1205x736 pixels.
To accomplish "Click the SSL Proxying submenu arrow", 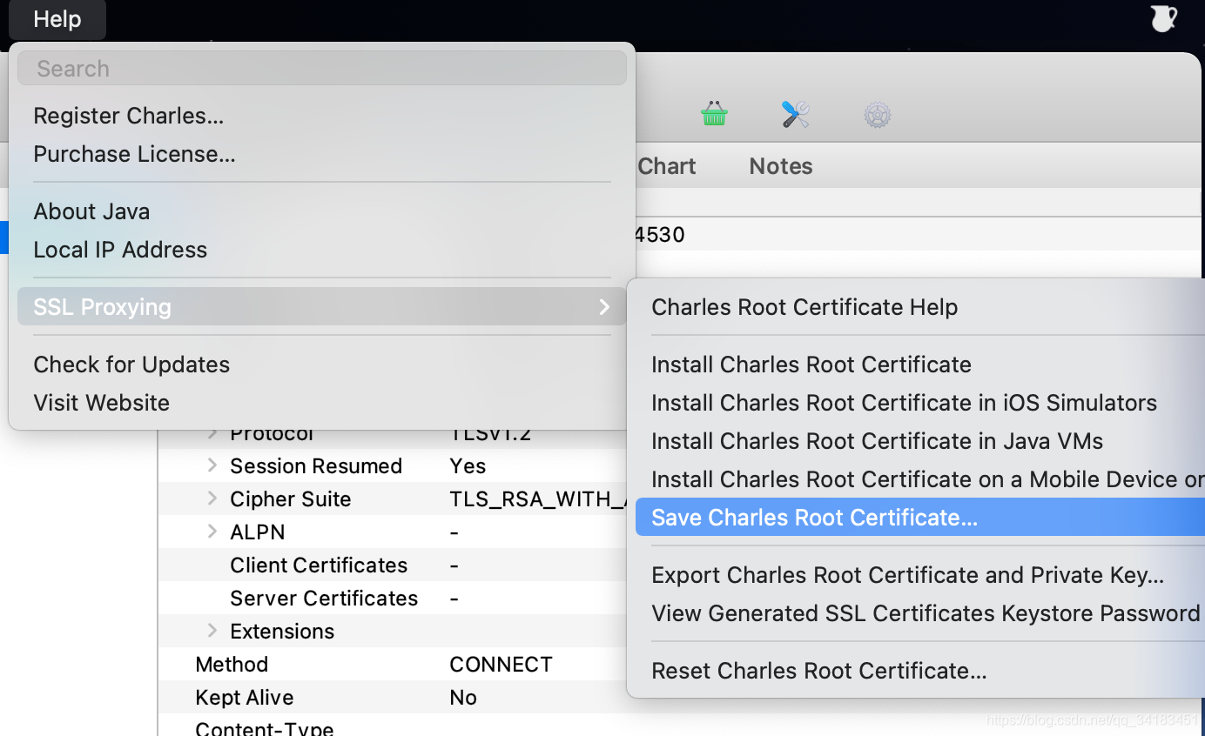I will (605, 307).
